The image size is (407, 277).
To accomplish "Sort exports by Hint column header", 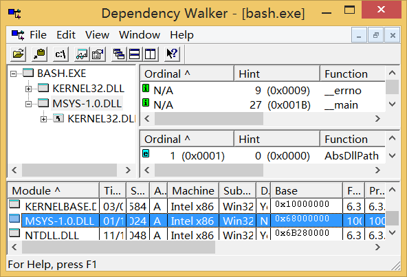I will [x=277, y=140].
